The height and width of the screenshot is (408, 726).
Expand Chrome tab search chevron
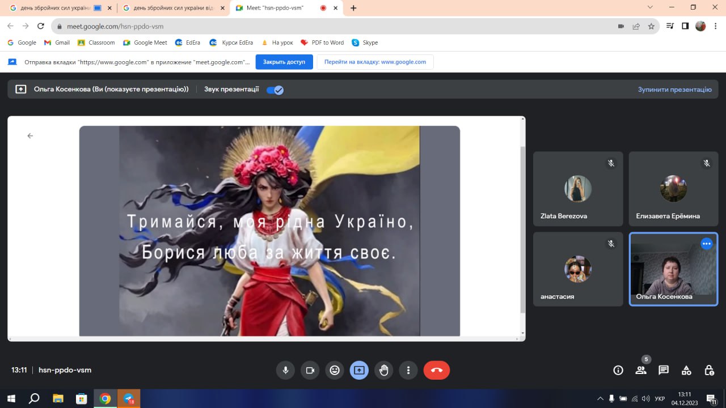click(650, 7)
